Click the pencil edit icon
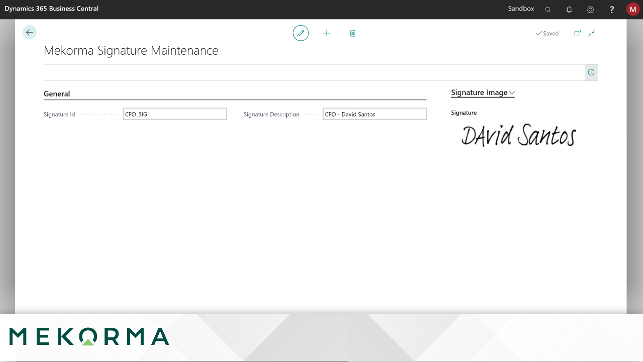Viewport: 643px width, 362px height. 301,33
